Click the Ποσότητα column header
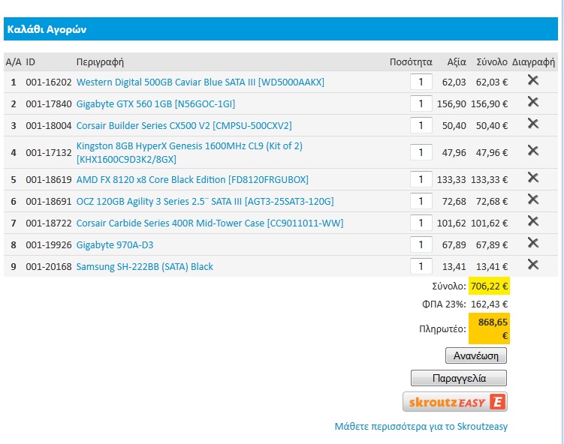564x444 pixels. tap(411, 62)
